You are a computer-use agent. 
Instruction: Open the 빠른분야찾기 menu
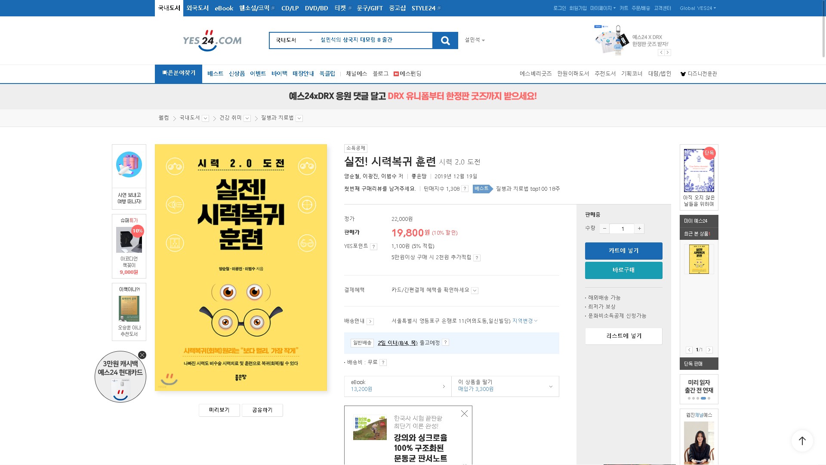click(179, 74)
